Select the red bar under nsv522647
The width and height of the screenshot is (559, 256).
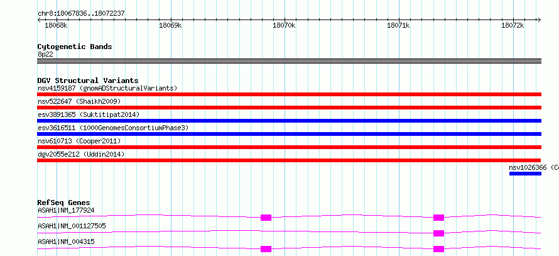pyautogui.click(x=289, y=108)
